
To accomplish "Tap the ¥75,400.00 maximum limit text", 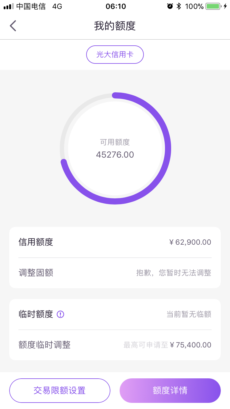I will (x=190, y=345).
